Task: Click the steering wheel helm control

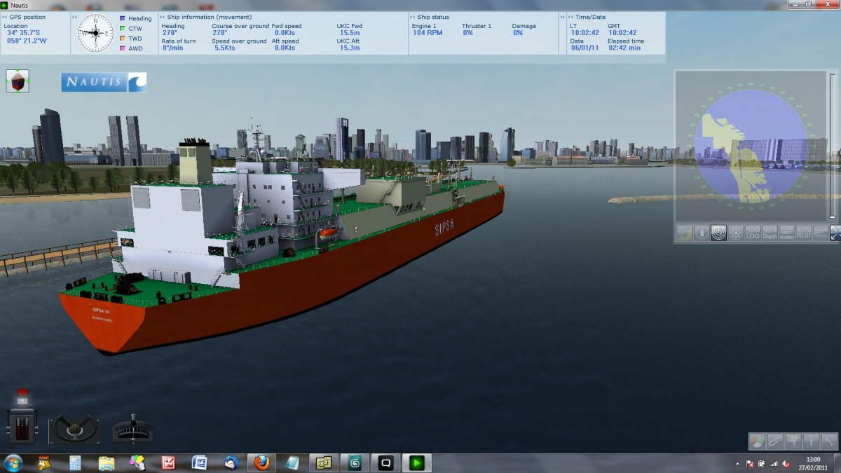Action: [74, 428]
